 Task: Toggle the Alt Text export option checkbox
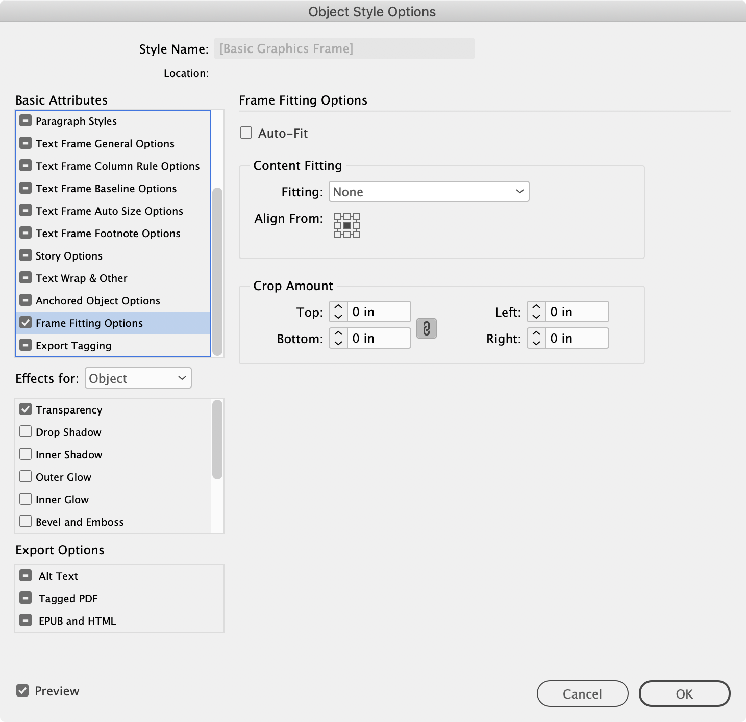[26, 576]
